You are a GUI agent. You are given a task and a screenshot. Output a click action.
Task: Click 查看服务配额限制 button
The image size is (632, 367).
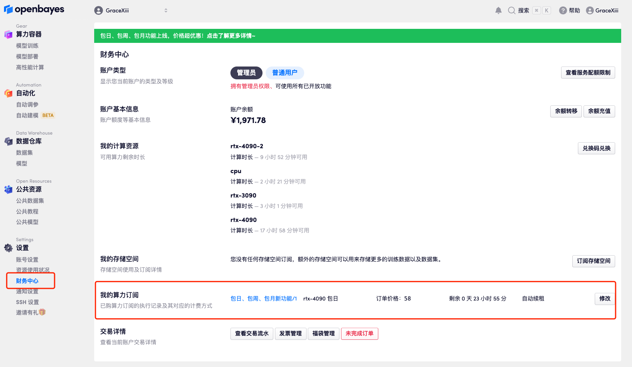588,73
